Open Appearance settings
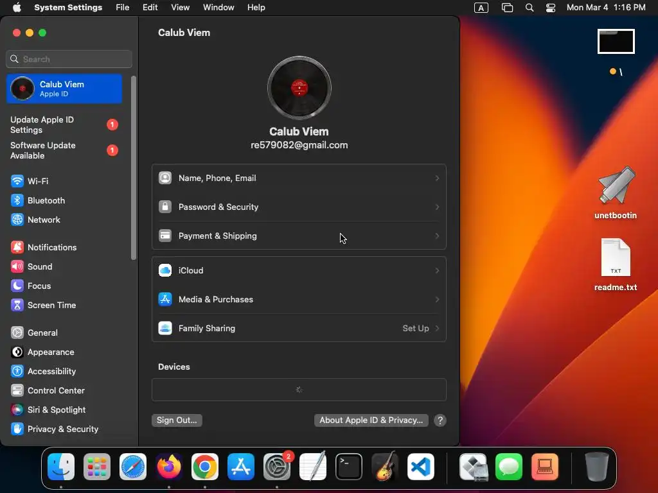Screen dimensions: 658x493 click(x=42, y=352)
